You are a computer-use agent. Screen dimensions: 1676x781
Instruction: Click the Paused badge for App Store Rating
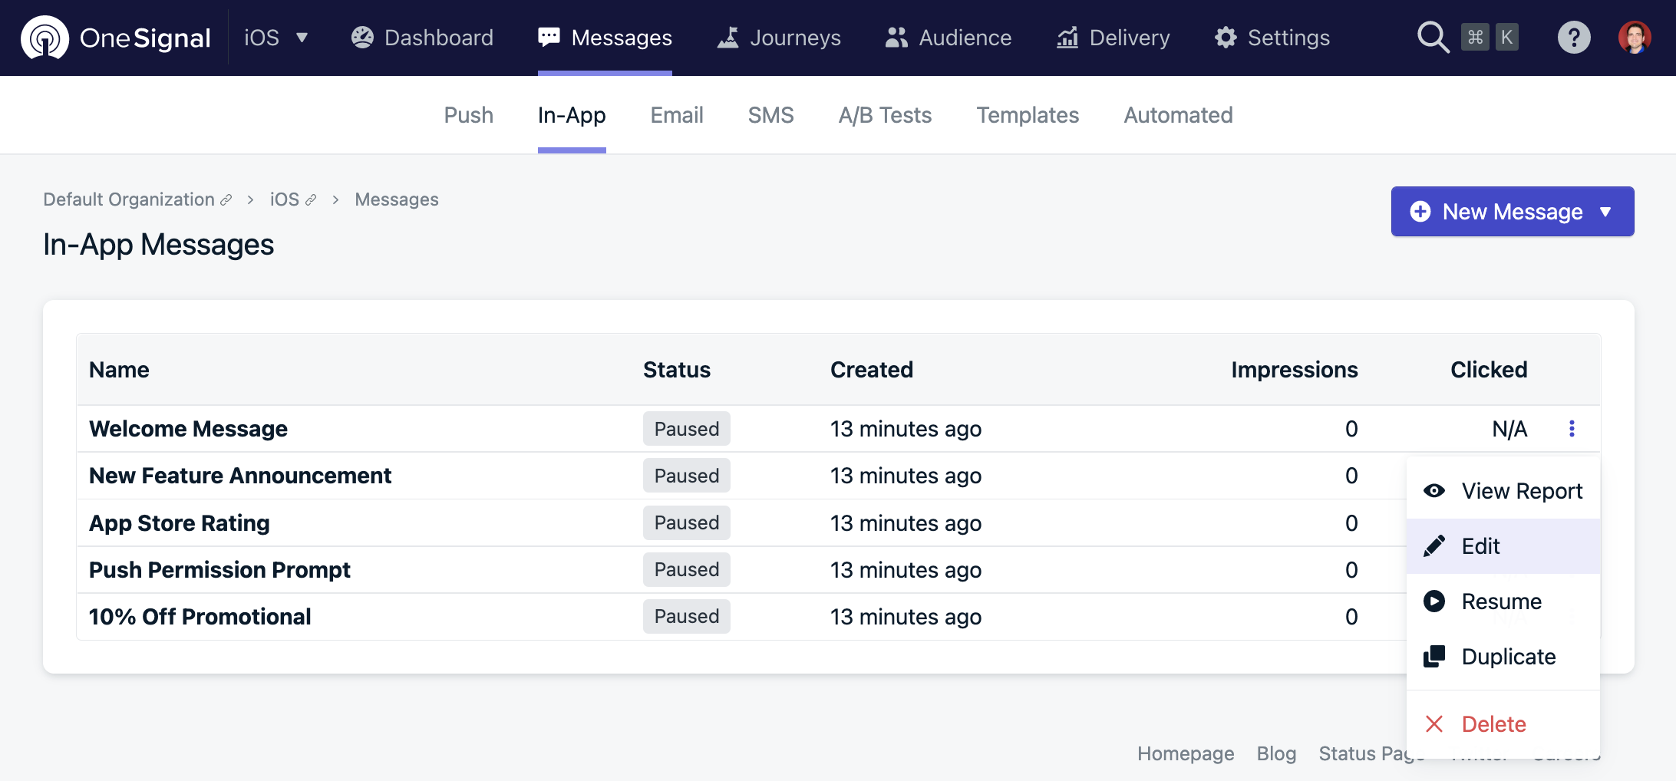687,523
